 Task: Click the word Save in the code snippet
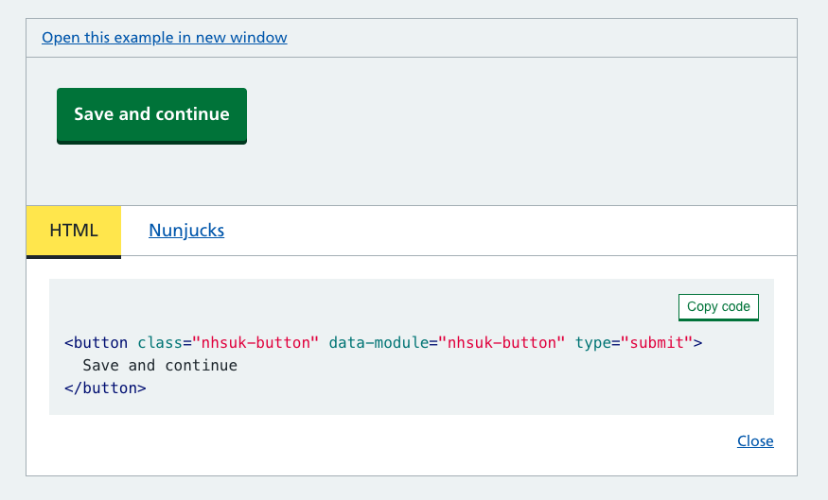(x=100, y=365)
